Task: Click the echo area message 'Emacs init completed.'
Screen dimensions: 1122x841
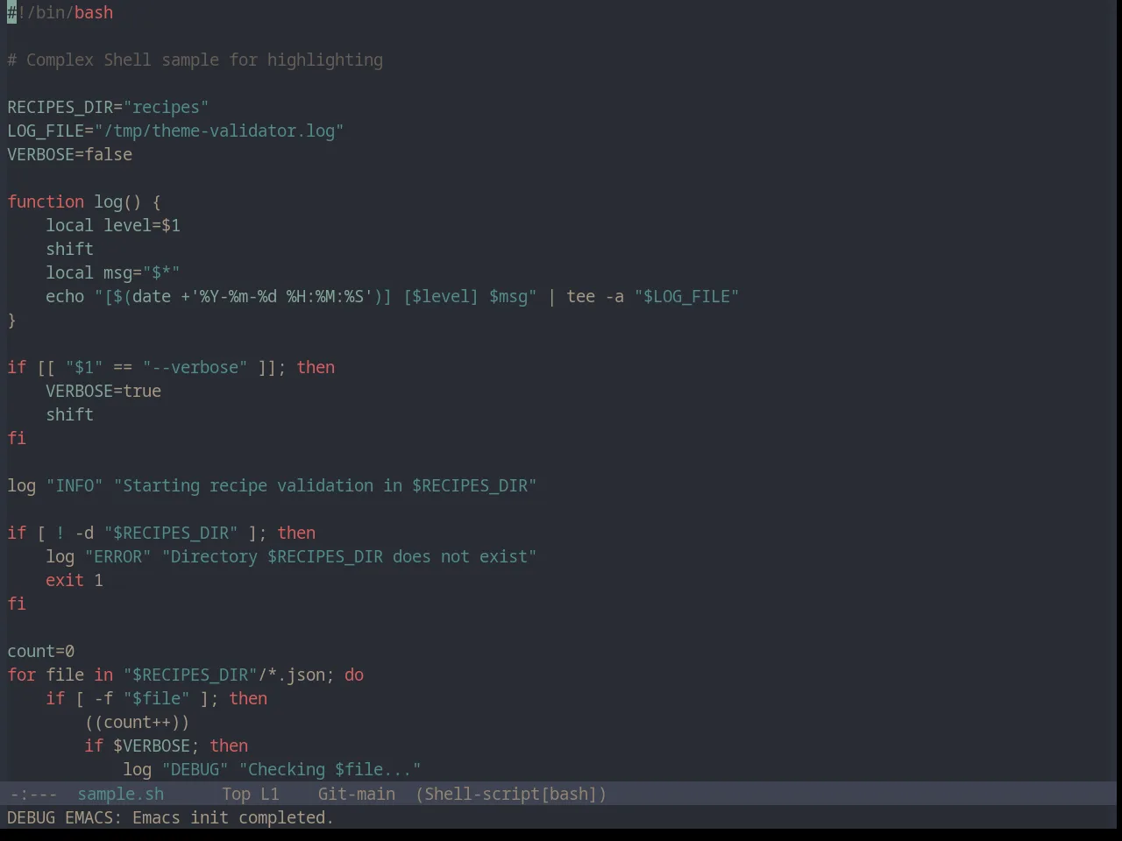Action: coord(233,817)
